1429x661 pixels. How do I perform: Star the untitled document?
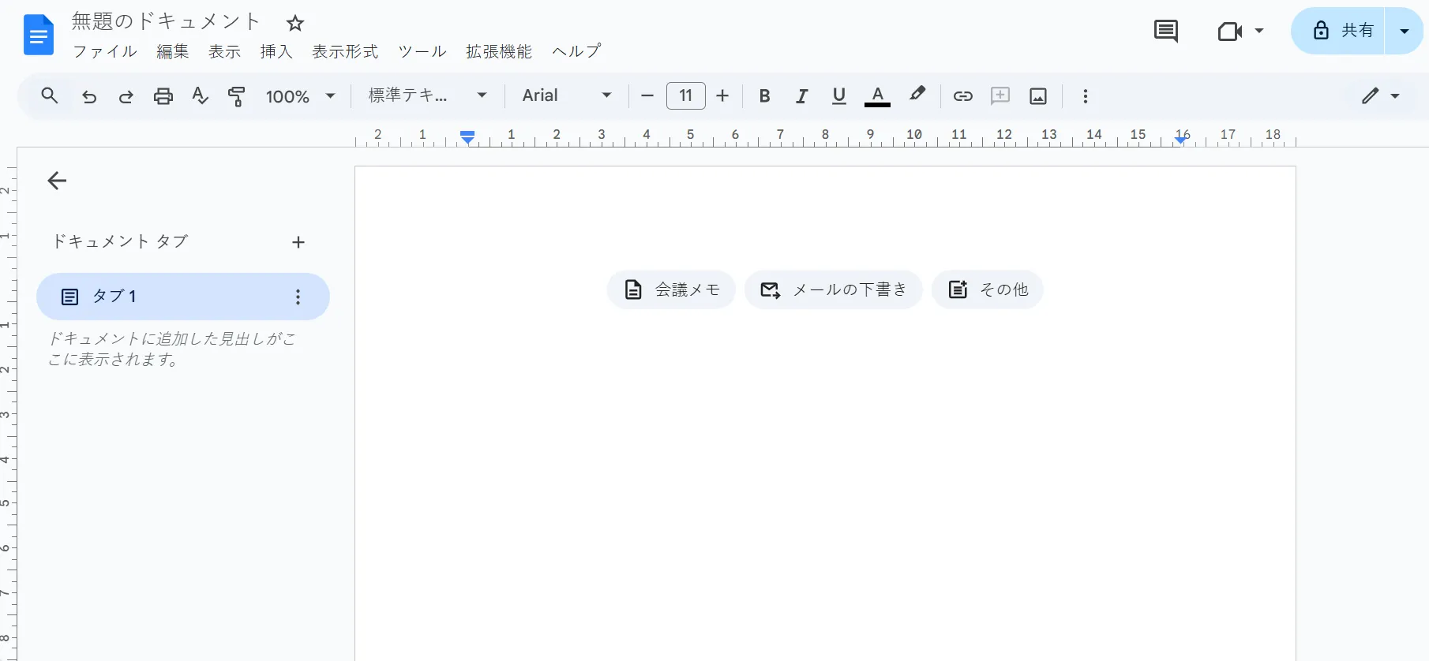pos(295,24)
